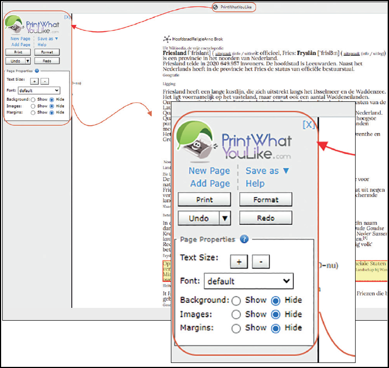The image size is (389, 368).
Task: Click New Page in the enlarged panel
Action: point(209,171)
